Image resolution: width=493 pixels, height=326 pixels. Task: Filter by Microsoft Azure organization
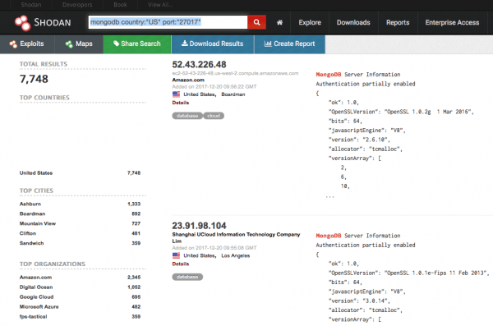pyautogui.click(x=39, y=306)
